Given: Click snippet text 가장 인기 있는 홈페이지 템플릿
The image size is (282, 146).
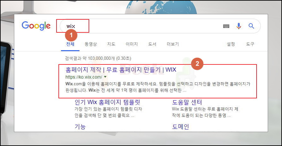Looking at the screenshot, I should (108, 112).
